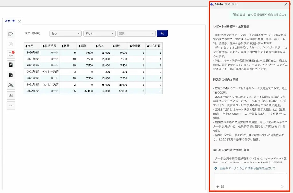Screen dimensions: 293x193
Task: Click the edit pencil icon in sidebar
Action: 11,34
